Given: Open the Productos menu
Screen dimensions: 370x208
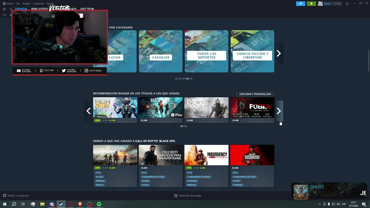Looking at the screenshot, I should point(39,3).
